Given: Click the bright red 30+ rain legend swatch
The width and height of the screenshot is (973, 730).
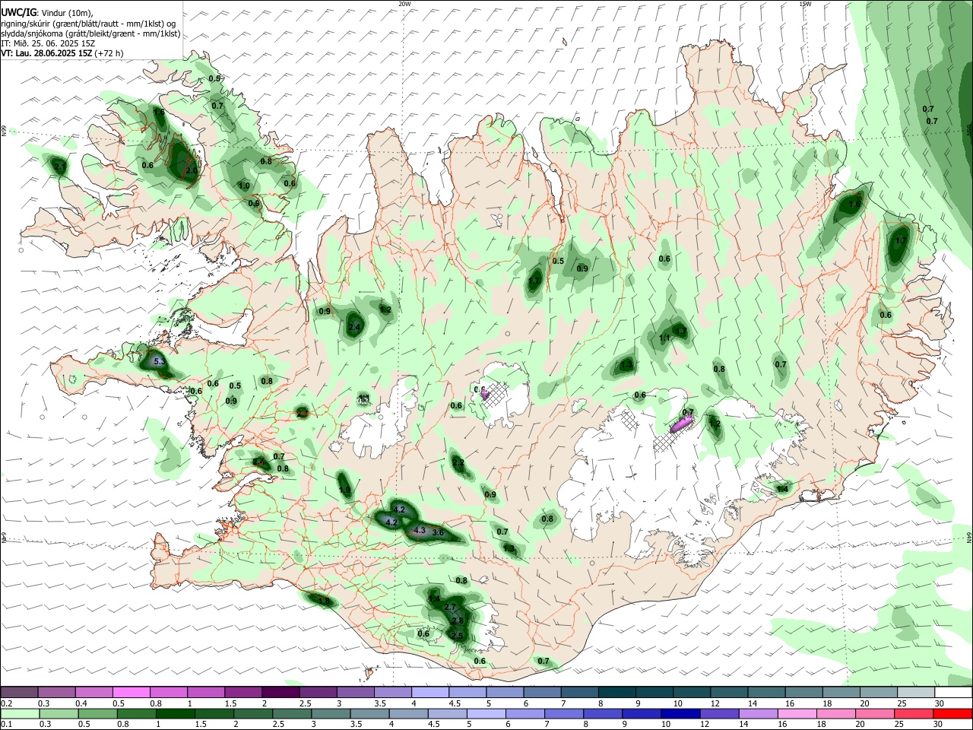Looking at the screenshot, I should (952, 713).
